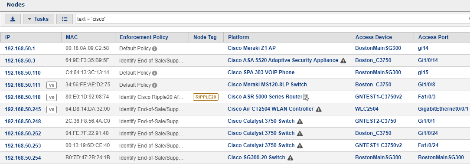Click the RIPPLE20 node tag
Screen dimensions: 470x164
pyautogui.click(x=206, y=97)
